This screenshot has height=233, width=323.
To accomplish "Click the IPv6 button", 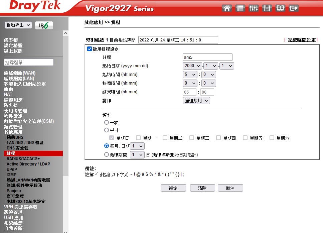I will pyautogui.click(x=44, y=25).
